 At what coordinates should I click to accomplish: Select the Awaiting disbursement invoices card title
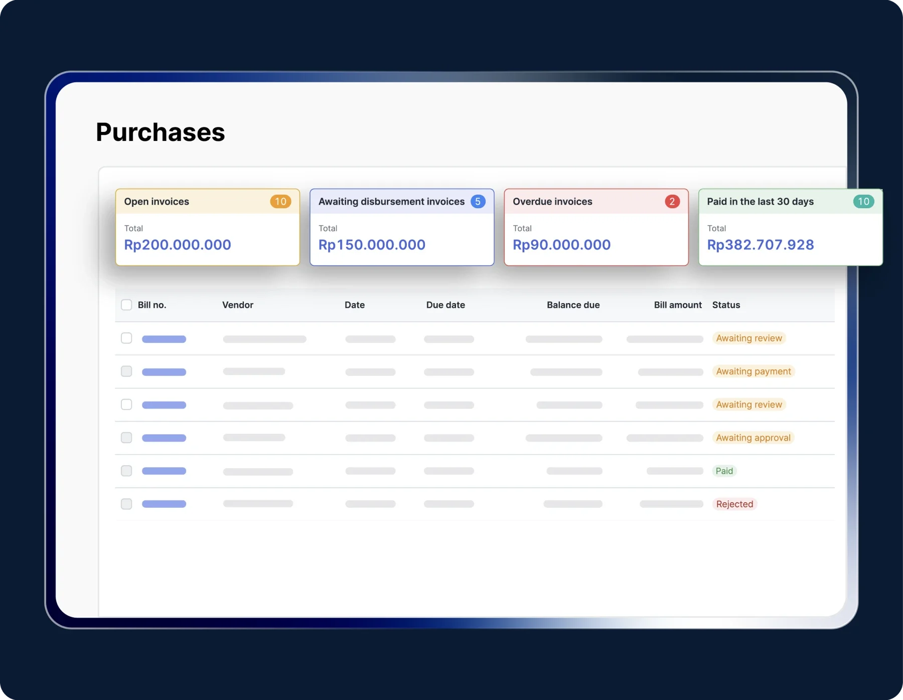point(391,202)
